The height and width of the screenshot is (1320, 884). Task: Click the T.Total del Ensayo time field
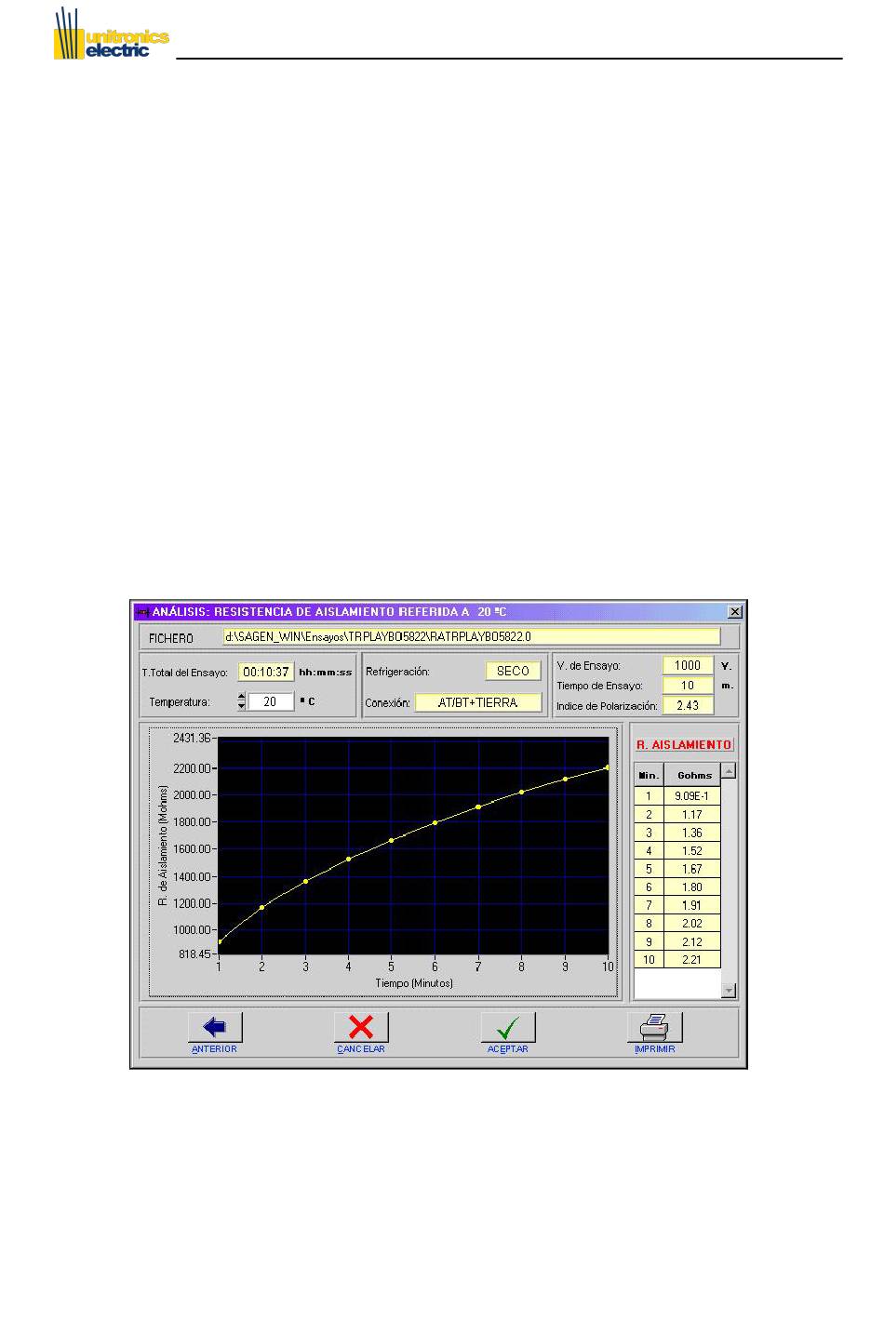(x=265, y=672)
